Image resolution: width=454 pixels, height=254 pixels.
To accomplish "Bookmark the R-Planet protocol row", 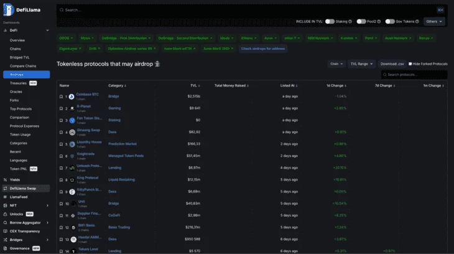I will (61, 108).
